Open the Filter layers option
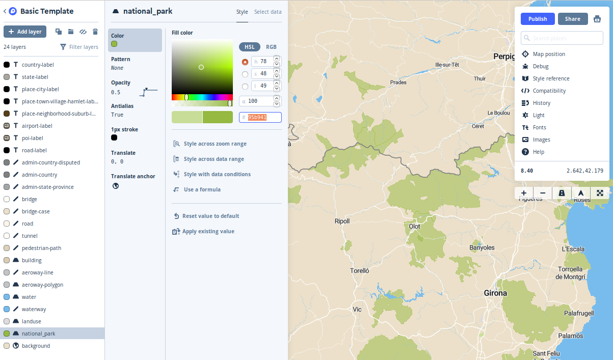 (79, 47)
